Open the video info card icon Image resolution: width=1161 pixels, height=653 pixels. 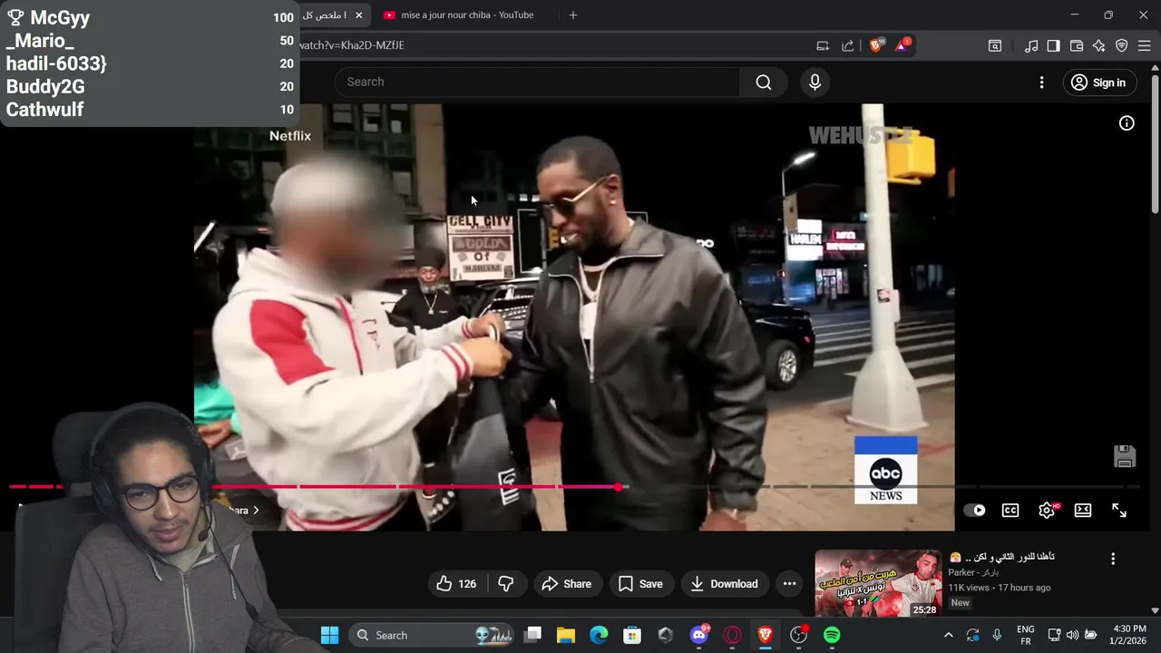pos(1127,123)
